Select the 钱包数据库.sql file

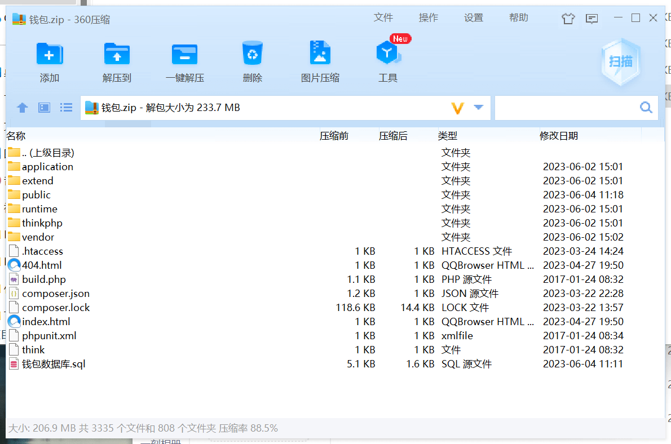54,364
